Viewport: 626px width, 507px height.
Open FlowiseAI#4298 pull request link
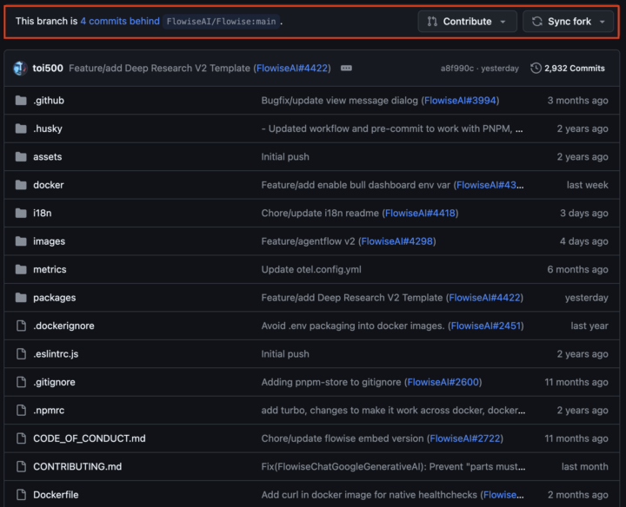pos(396,241)
